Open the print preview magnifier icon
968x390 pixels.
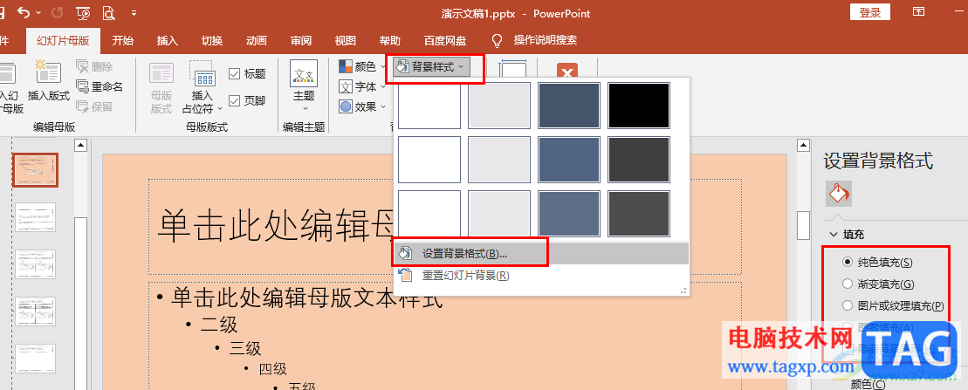point(108,12)
